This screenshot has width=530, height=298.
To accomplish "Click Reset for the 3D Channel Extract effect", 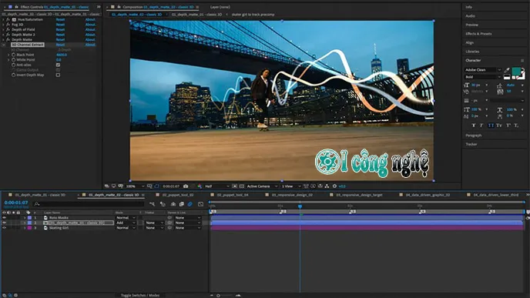I will [60, 45].
